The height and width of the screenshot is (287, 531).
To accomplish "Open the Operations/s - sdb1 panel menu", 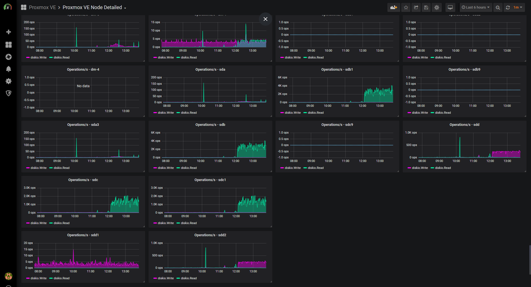I will coord(337,70).
